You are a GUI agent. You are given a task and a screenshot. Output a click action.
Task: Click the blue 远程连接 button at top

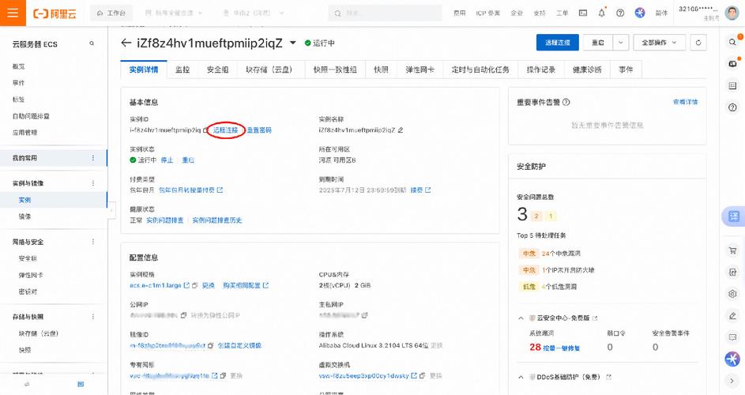click(557, 43)
